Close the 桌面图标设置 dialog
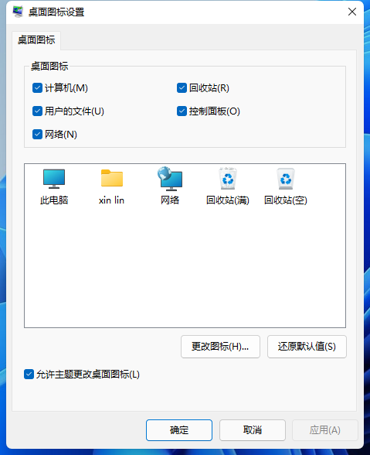The image size is (370, 455). click(352, 12)
